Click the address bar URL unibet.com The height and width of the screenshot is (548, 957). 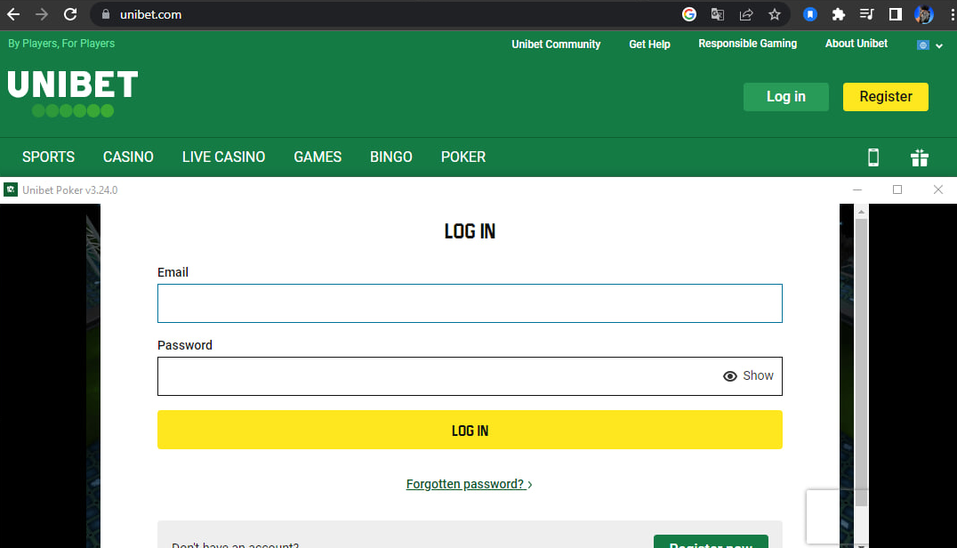150,14
